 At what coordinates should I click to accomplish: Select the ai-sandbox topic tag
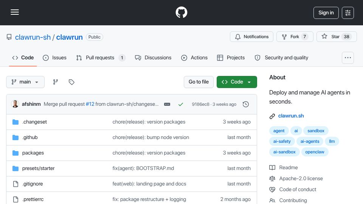coord(284,152)
